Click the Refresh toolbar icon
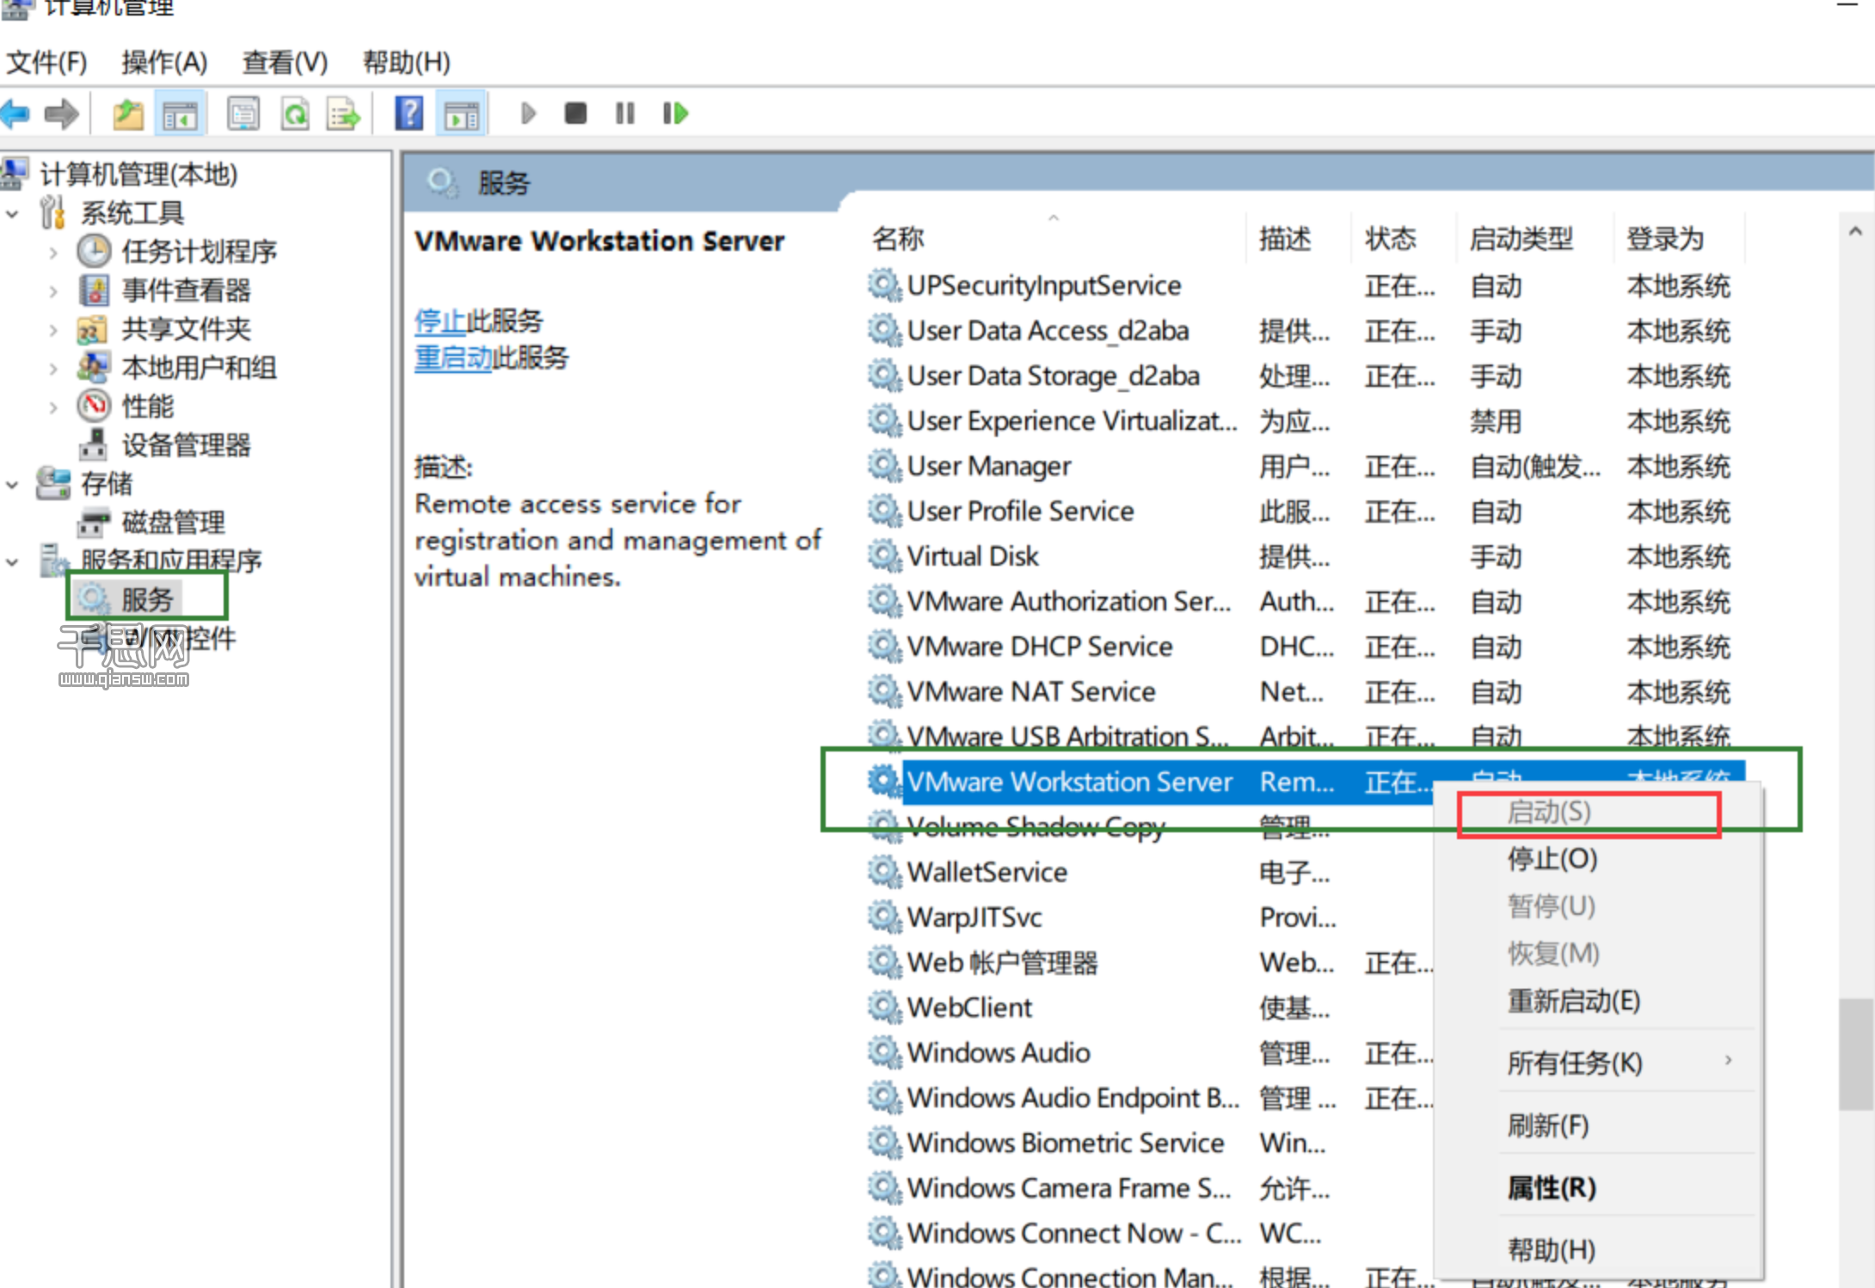The width and height of the screenshot is (1875, 1288). pos(295,113)
